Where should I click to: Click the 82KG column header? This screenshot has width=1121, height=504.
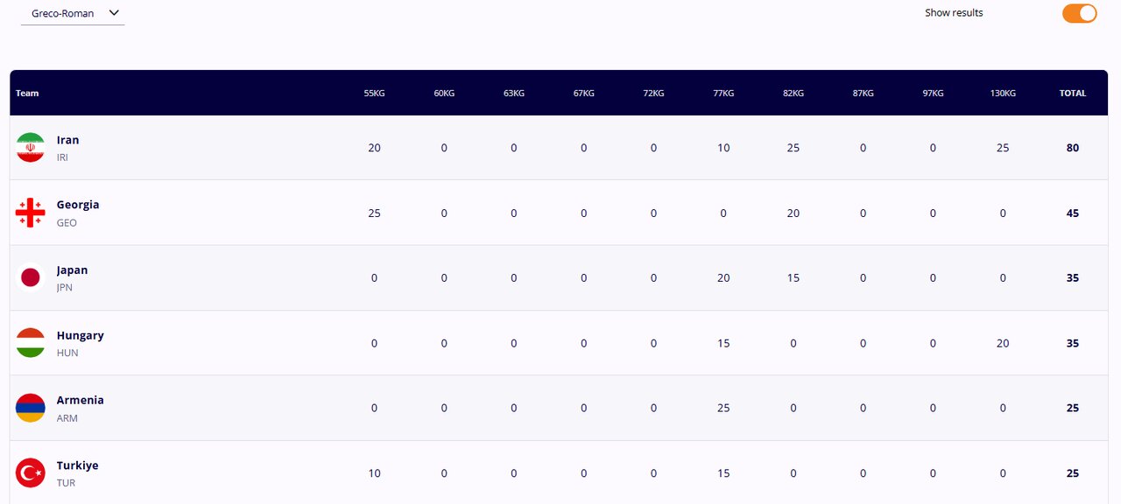793,94
